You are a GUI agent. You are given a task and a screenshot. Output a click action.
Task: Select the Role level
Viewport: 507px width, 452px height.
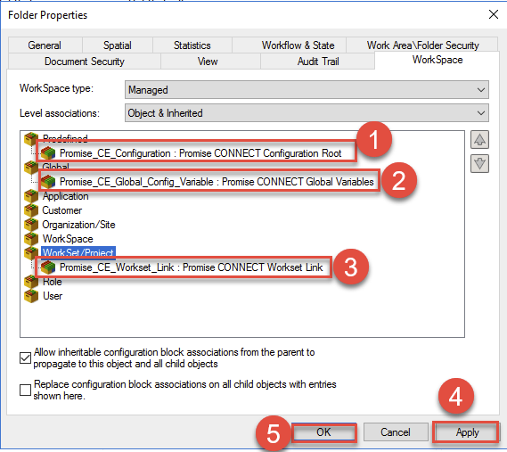(52, 282)
